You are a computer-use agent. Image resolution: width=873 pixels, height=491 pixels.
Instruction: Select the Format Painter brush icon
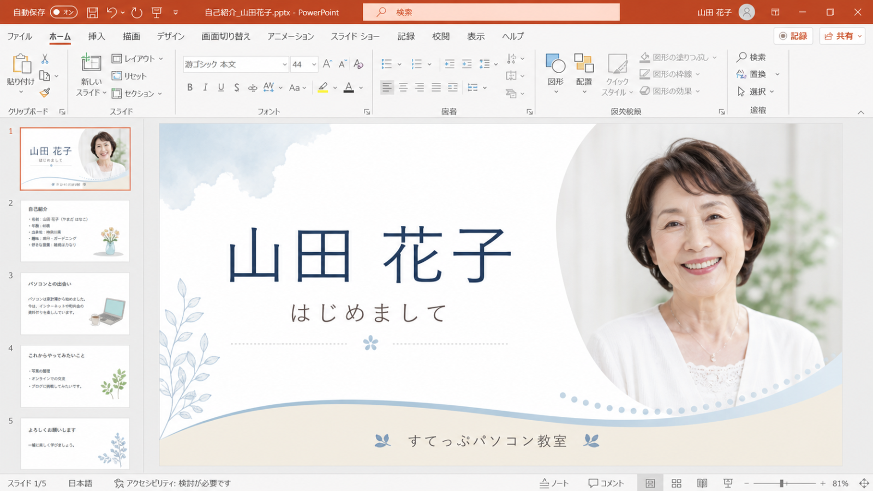pos(45,93)
